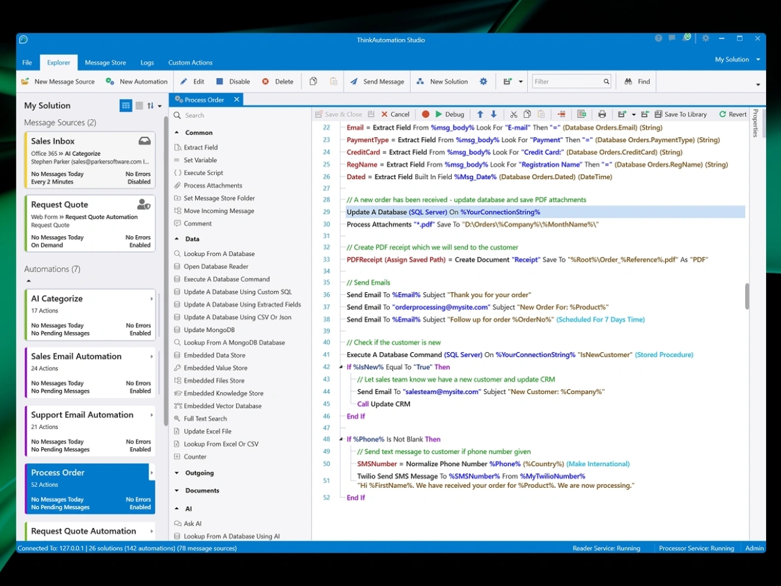This screenshot has width=781, height=586.
Task: Expand the Outgoing actions group
Action: [x=178, y=473]
